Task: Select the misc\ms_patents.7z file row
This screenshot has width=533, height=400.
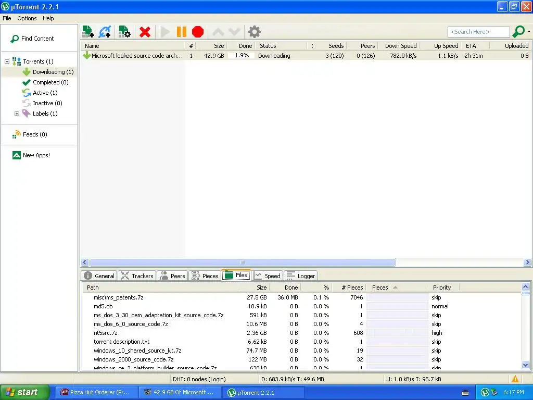Action: 302,297
